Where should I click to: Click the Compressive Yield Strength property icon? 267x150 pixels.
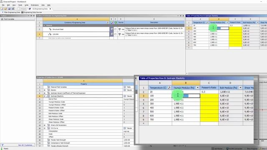point(48,143)
